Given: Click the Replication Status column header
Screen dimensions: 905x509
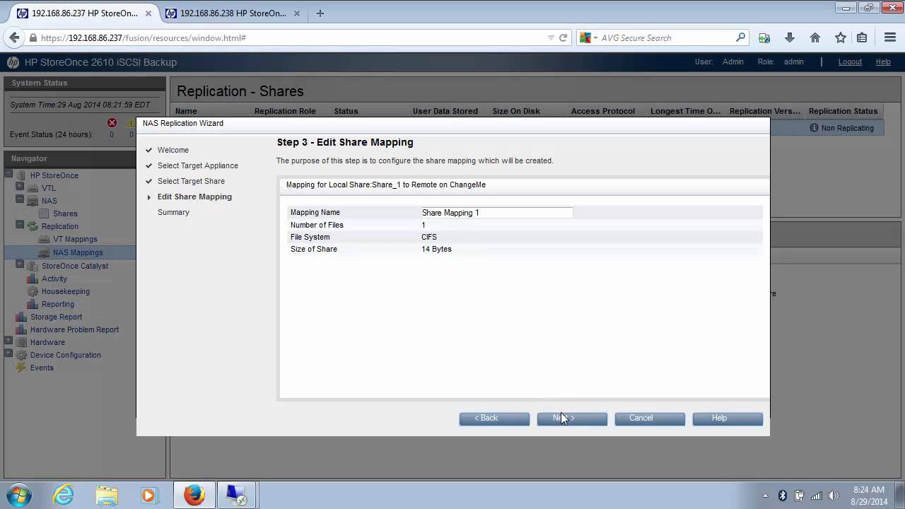Looking at the screenshot, I should (x=843, y=111).
